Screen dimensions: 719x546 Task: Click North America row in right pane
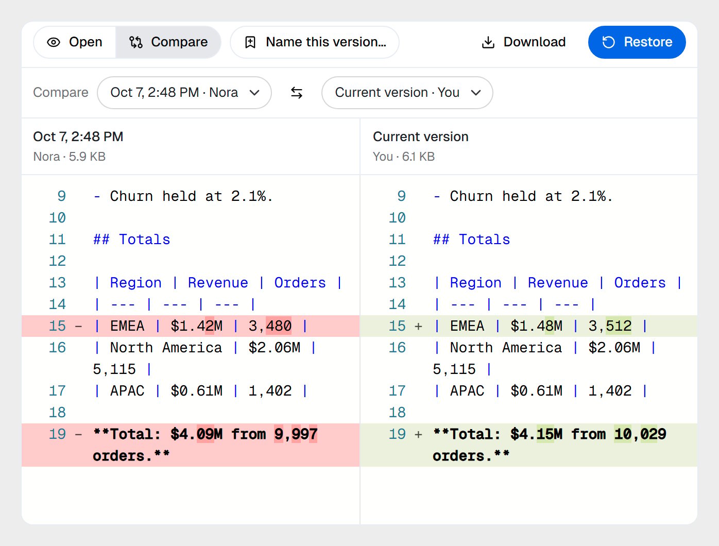(x=529, y=359)
